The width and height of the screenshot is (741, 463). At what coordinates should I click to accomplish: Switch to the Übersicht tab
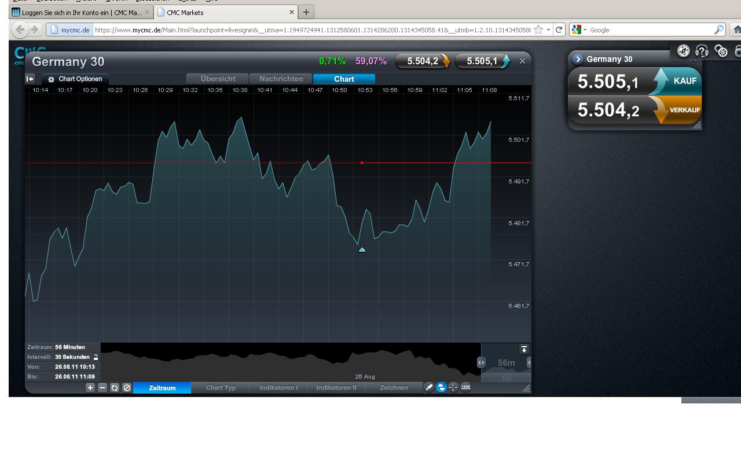tap(218, 79)
